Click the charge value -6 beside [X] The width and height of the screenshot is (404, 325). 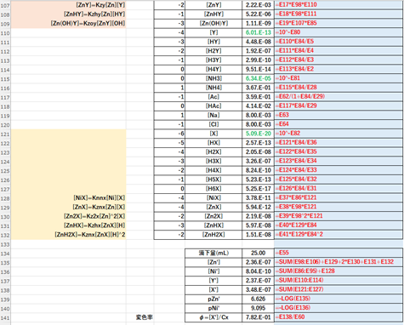point(169,134)
